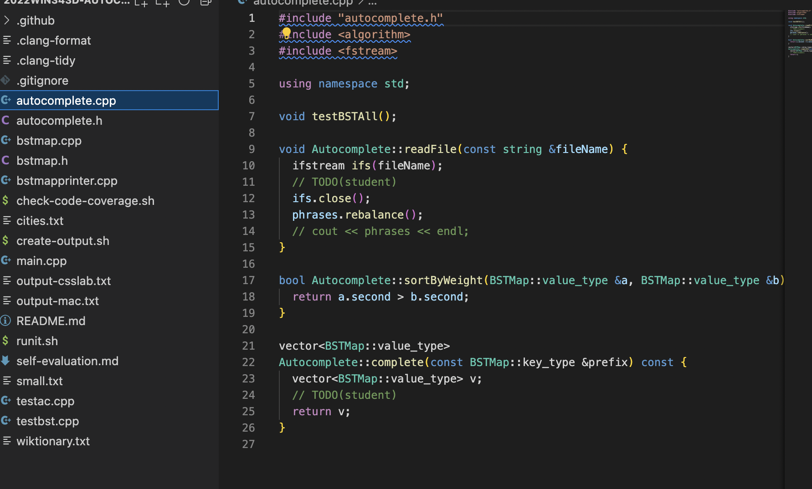The image size is (812, 489).
Task: Click the git icon beside .gitignore
Action: 6,81
